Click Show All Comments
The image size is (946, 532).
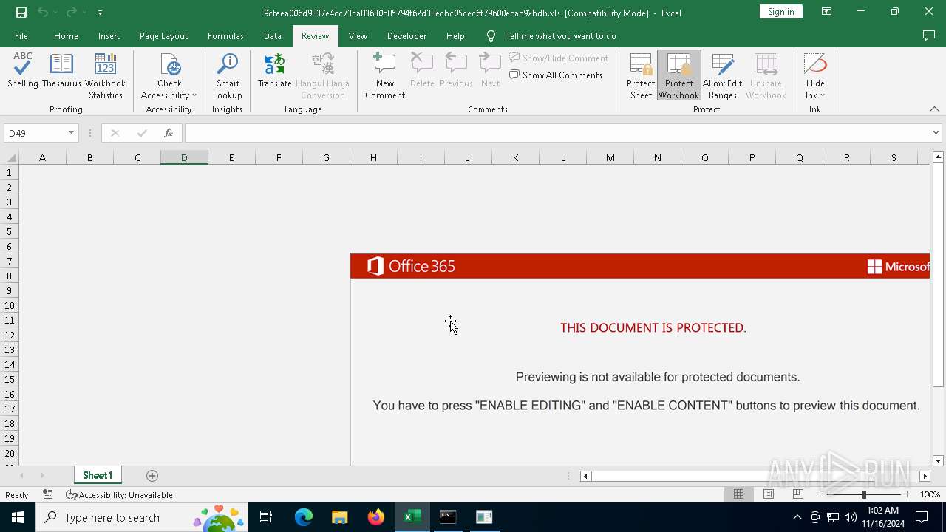556,75
